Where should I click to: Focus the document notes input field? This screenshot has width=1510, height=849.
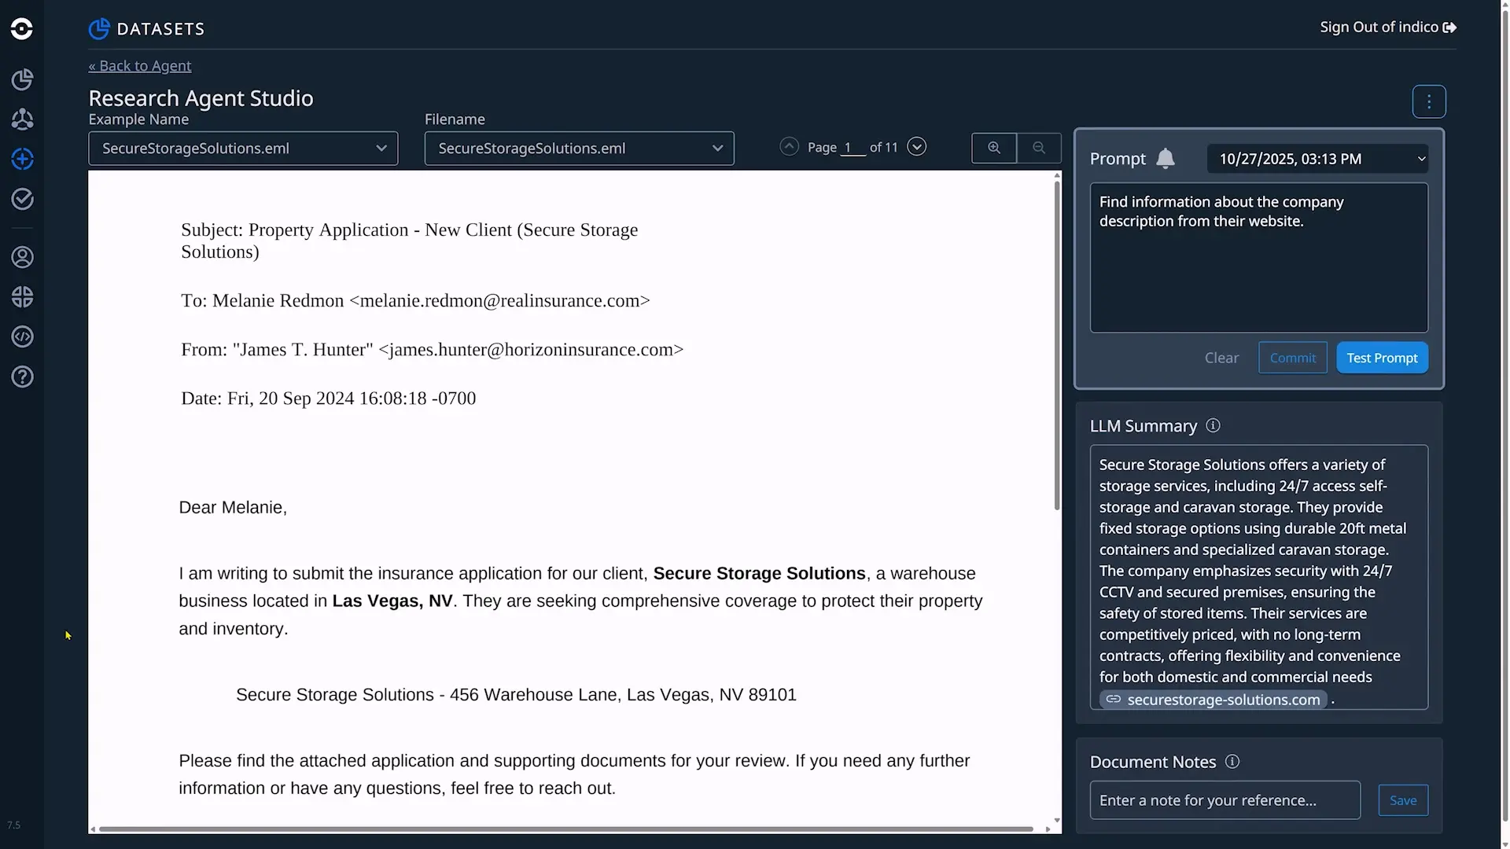[1225, 800]
